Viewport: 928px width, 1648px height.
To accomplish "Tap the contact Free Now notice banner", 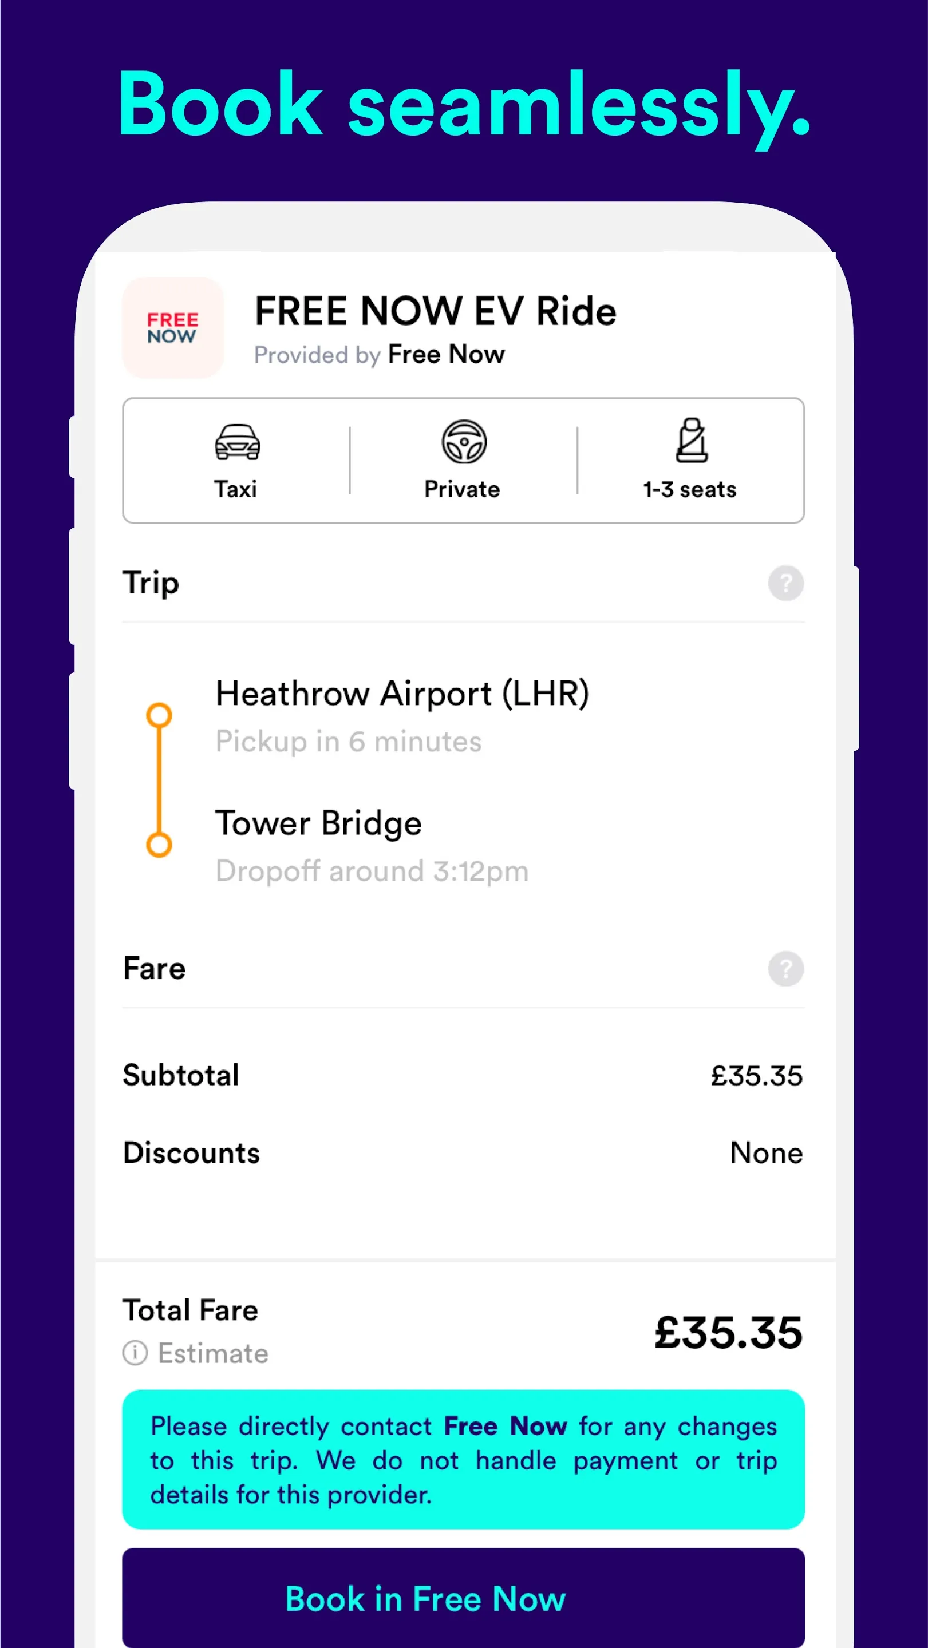I will pyautogui.click(x=463, y=1460).
